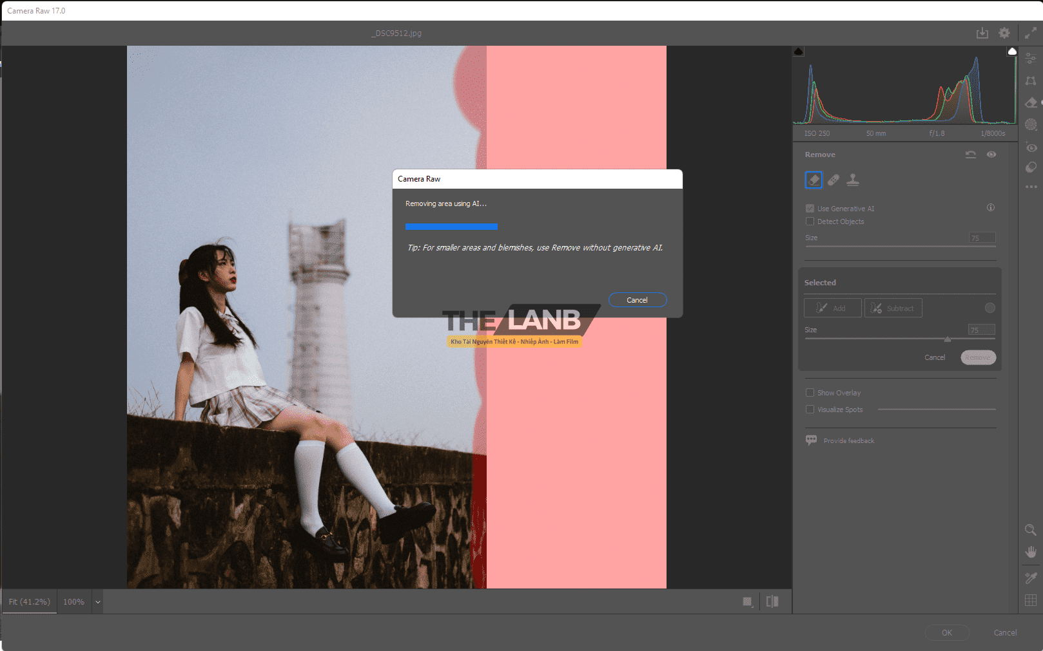
Task: Open the Edit sliders panel icon
Action: [1031, 58]
